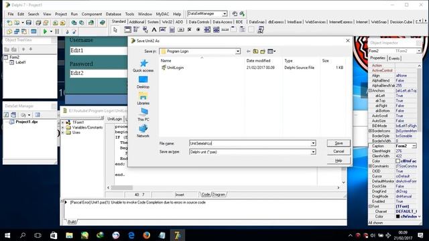Click the Save icon in Delphi toolbar
This screenshot has width=429, height=241.
pyautogui.click(x=28, y=23)
